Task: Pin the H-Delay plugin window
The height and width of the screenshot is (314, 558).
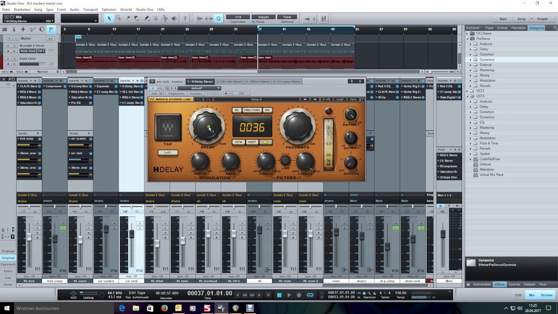Action: coord(352,81)
